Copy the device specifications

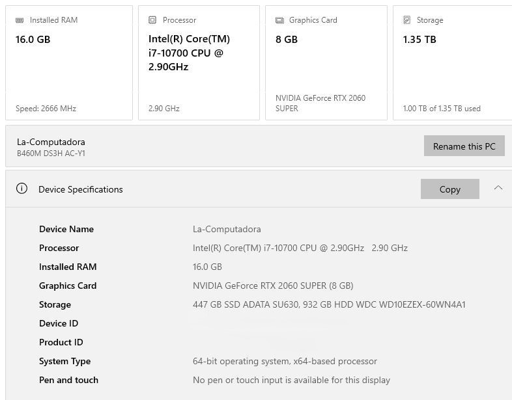[449, 189]
